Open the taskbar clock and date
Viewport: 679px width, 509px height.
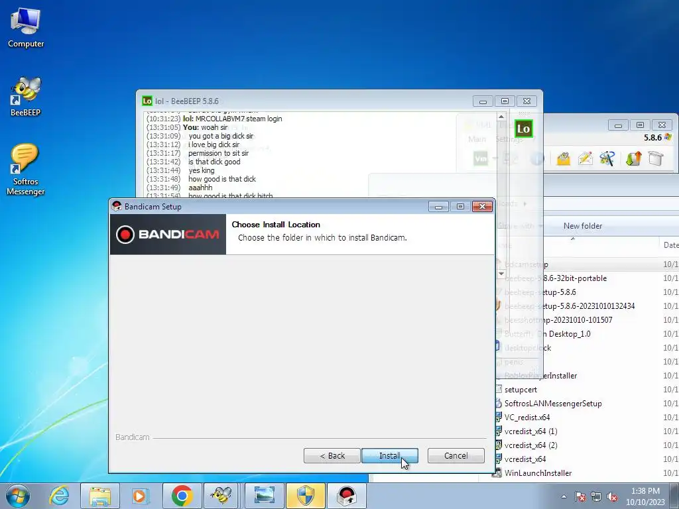coord(645,496)
